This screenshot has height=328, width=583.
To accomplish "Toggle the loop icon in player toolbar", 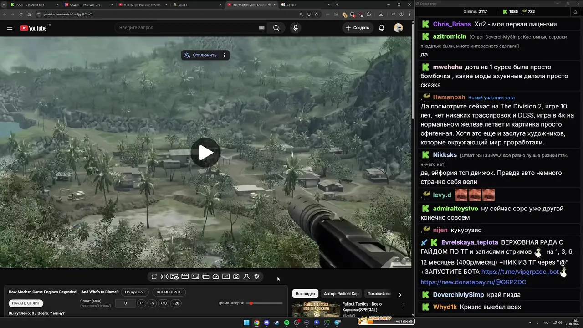I will point(154,277).
